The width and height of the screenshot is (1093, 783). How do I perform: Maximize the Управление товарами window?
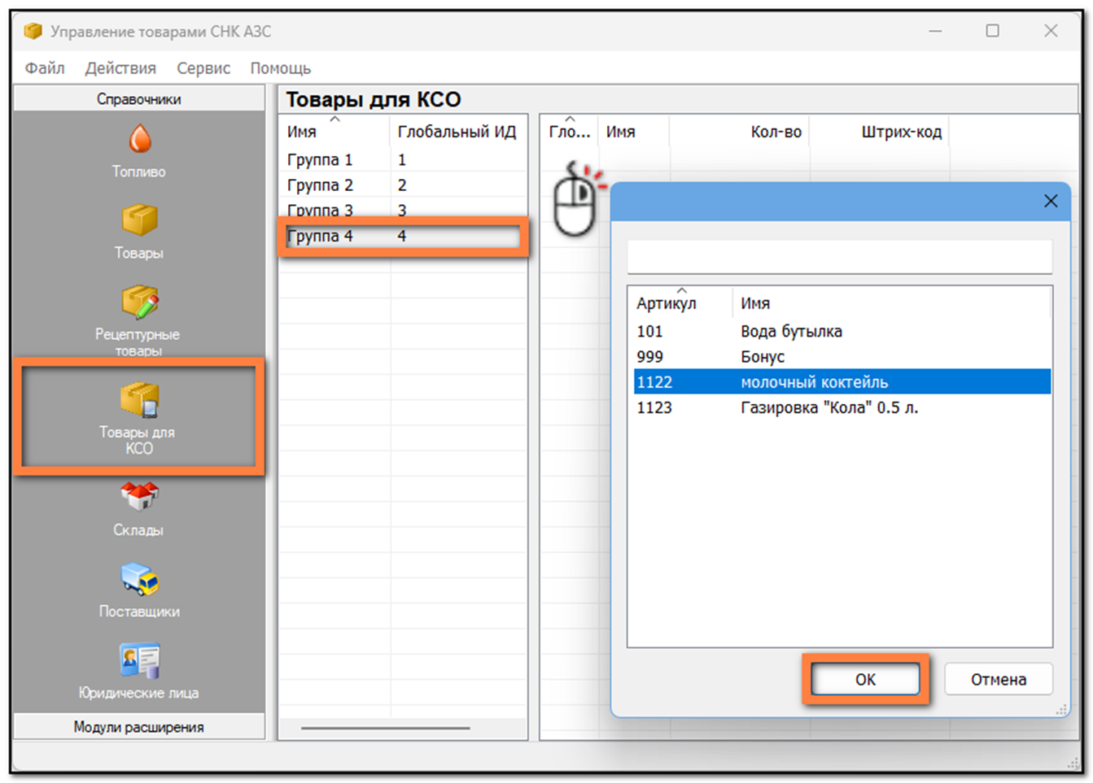point(992,31)
